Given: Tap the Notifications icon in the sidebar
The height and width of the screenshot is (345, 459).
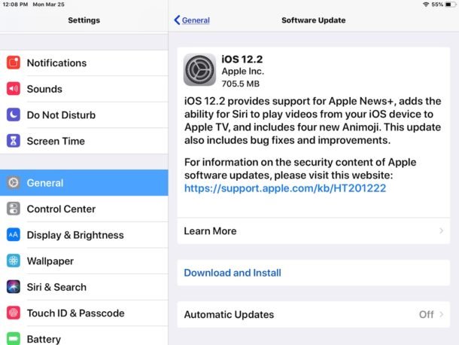Looking at the screenshot, I should pyautogui.click(x=14, y=63).
